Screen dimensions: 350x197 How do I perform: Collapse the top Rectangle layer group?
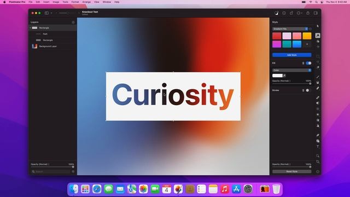[31, 28]
